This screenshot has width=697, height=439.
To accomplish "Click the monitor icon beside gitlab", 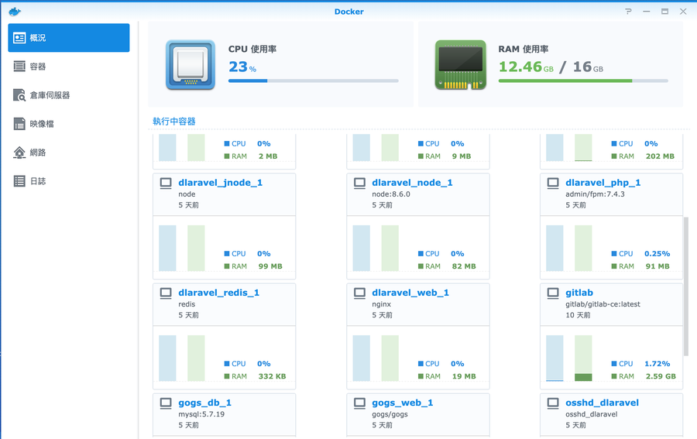I will (553, 293).
